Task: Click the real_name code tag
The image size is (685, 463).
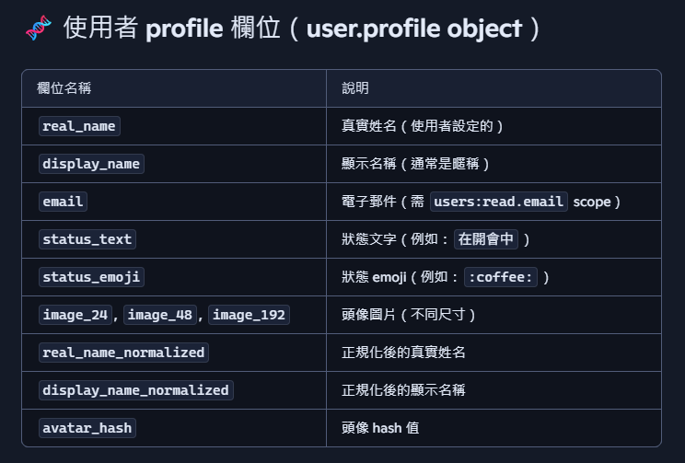Action: [x=79, y=126]
